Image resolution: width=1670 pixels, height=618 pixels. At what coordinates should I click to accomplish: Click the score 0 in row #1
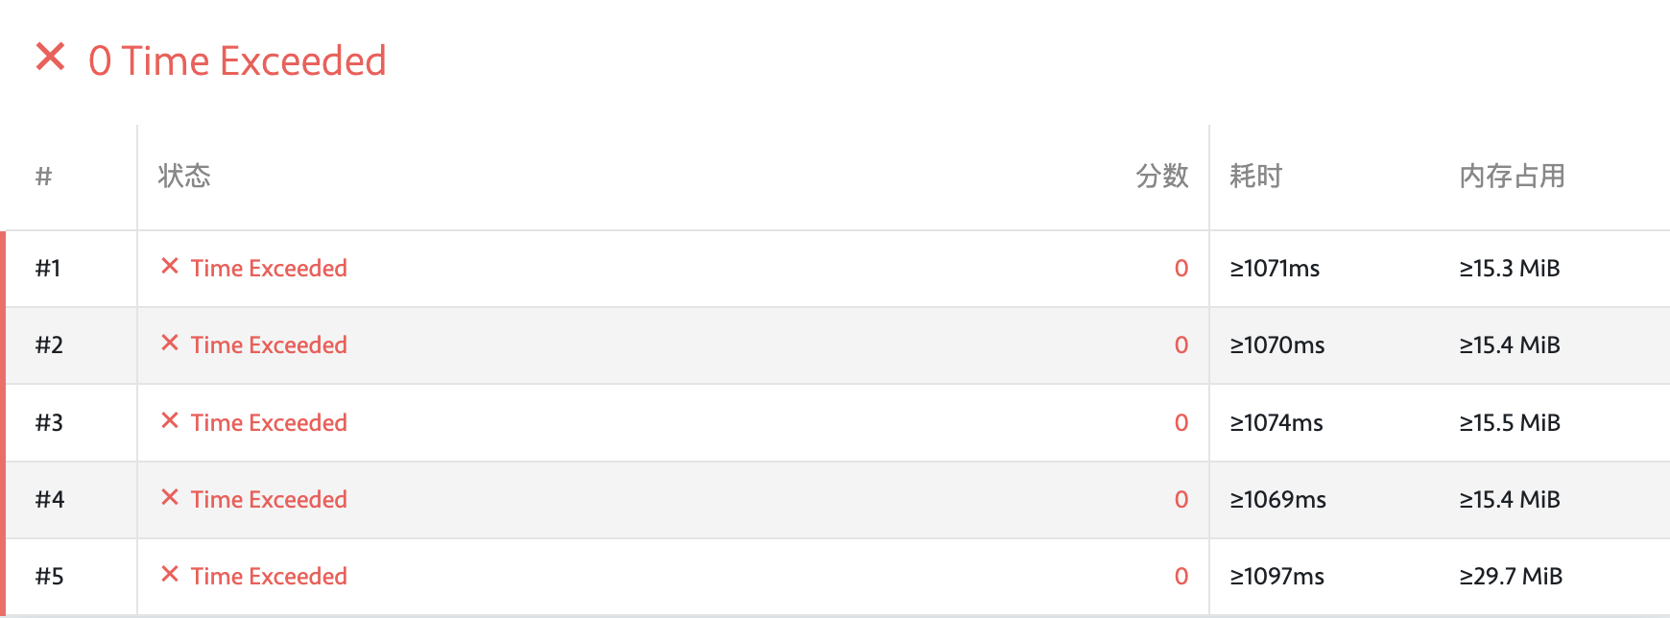(1181, 268)
